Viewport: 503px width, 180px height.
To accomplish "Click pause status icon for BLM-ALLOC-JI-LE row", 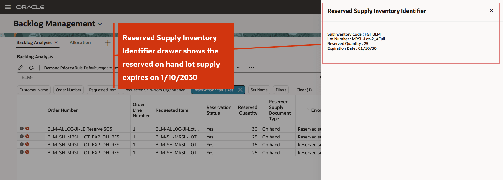I will pos(22,128).
